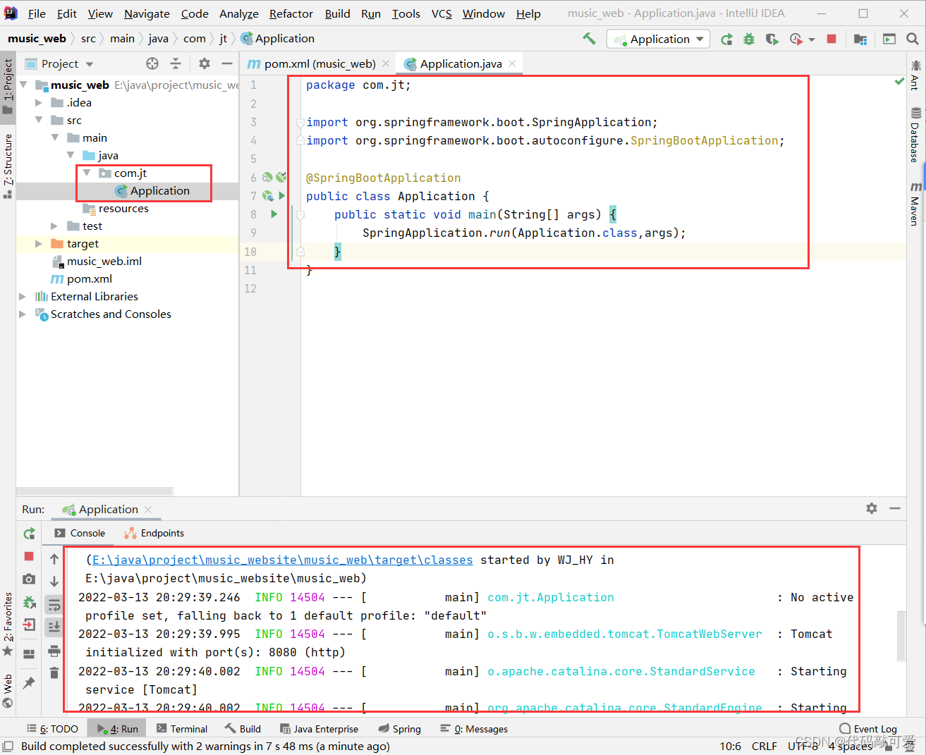Pin the Run tab
Image resolution: width=926 pixels, height=755 pixels.
pyautogui.click(x=29, y=682)
